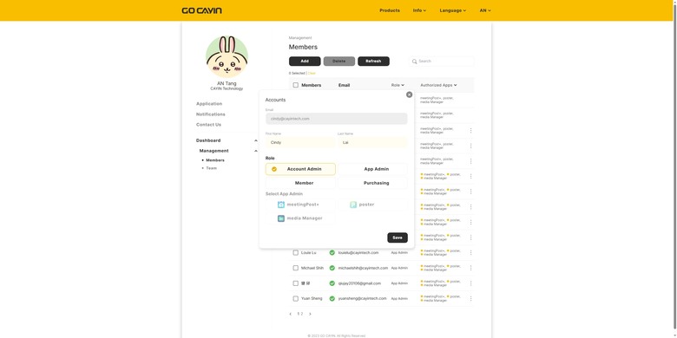Collapse the Management section chevron
This screenshot has width=677, height=338.
click(255, 151)
